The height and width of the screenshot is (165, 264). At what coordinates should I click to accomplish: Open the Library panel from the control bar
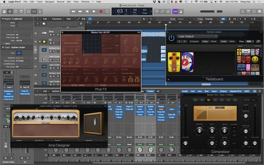(4, 11)
